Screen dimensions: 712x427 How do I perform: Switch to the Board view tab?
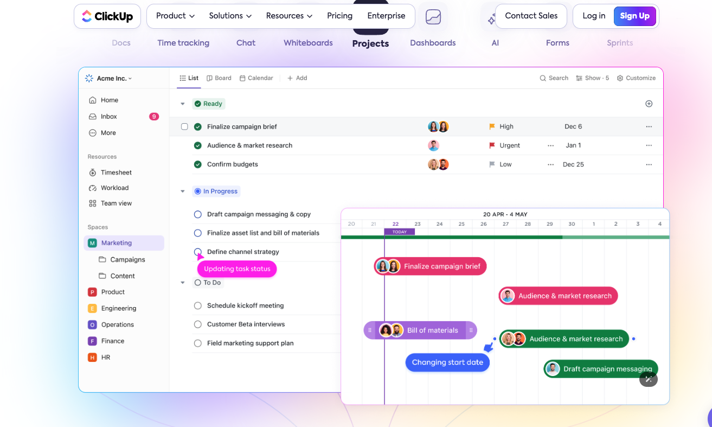click(219, 78)
